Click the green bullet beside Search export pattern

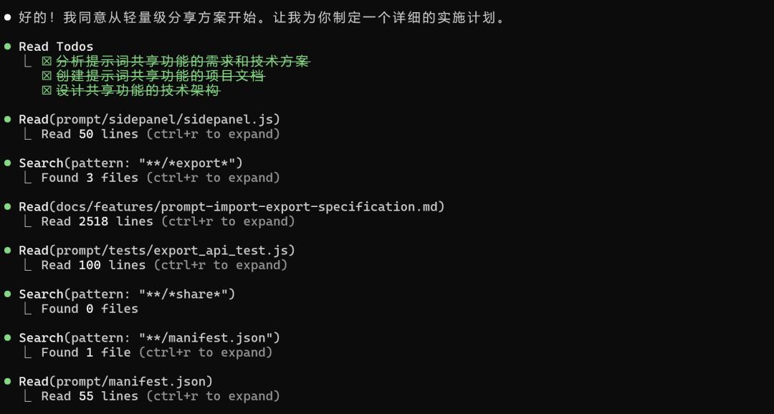[7, 163]
